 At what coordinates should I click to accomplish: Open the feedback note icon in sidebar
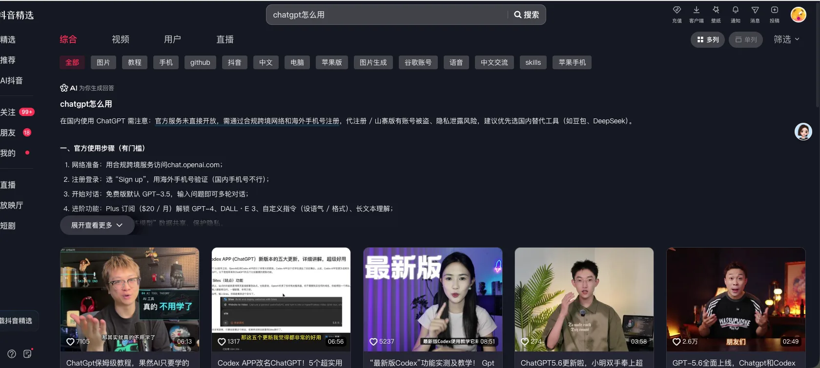tap(28, 353)
